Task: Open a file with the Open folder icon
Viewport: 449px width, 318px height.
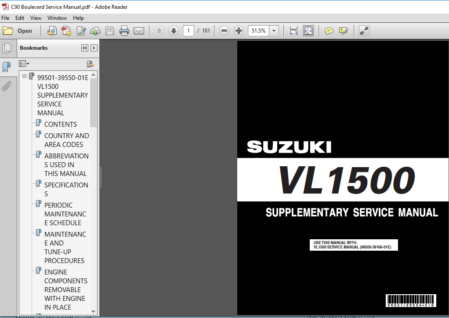Action: coord(8,31)
